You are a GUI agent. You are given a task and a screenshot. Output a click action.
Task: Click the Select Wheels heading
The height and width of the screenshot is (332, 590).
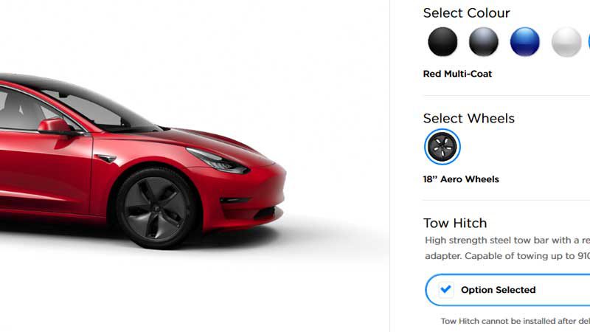coord(469,119)
